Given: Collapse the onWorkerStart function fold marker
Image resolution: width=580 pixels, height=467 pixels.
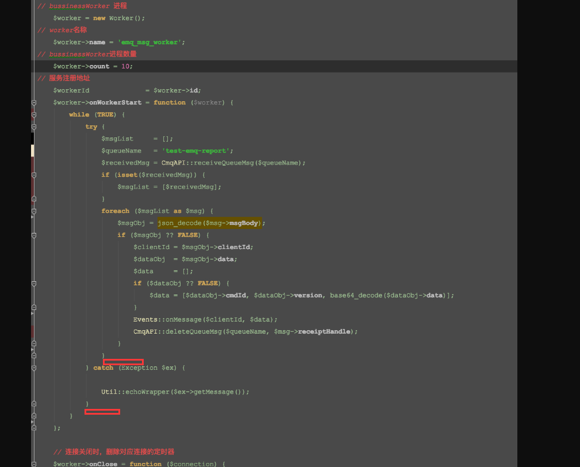Looking at the screenshot, I should click(34, 102).
